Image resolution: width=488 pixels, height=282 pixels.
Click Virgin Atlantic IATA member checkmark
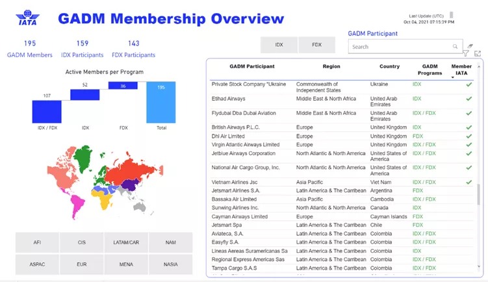pos(469,145)
